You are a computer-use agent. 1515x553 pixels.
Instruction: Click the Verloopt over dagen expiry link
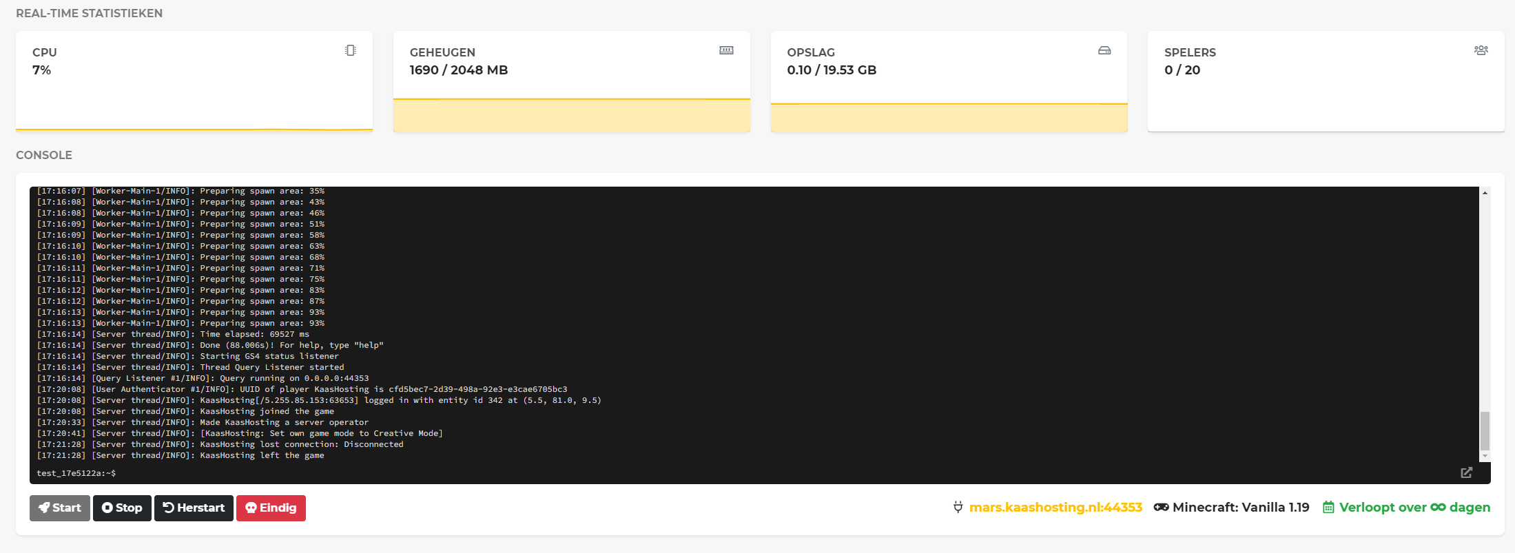1414,508
